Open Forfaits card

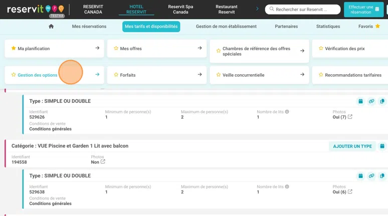pos(157,75)
